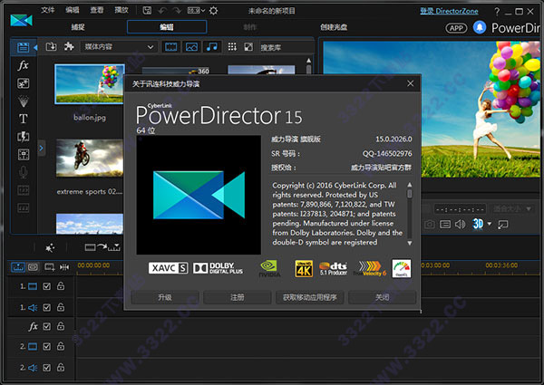Uncheck the fx track enable checkbox
This screenshot has width=544, height=385.
[47, 326]
